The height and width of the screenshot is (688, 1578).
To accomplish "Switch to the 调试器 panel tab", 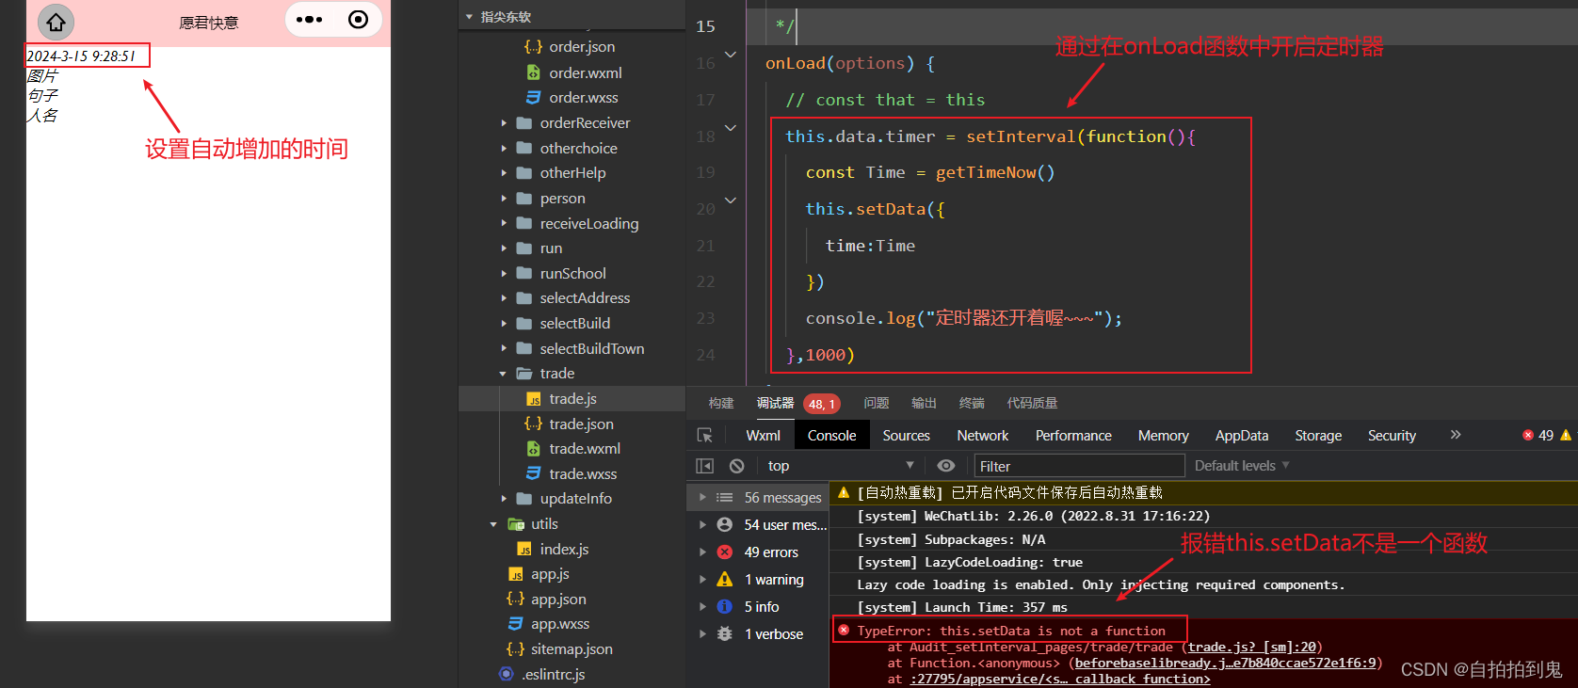I will (776, 403).
